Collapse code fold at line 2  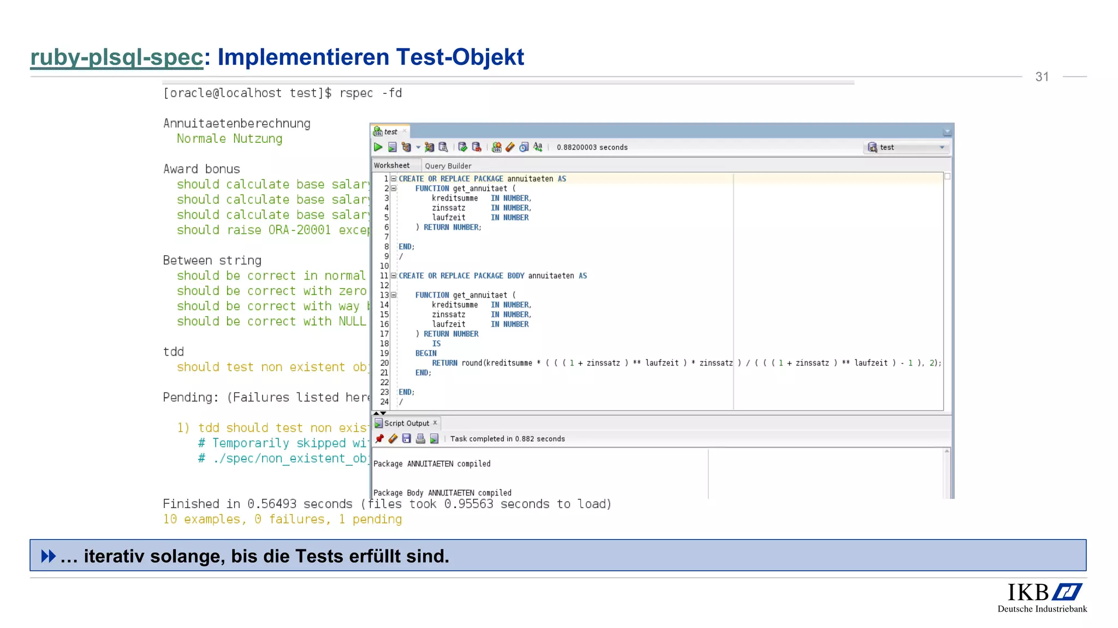tap(393, 189)
